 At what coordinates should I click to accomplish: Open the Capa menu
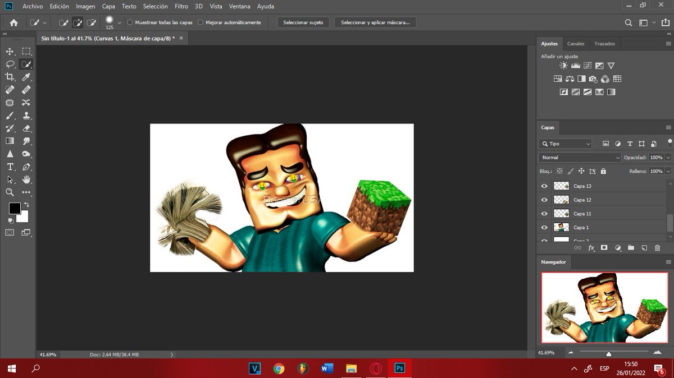(x=109, y=6)
